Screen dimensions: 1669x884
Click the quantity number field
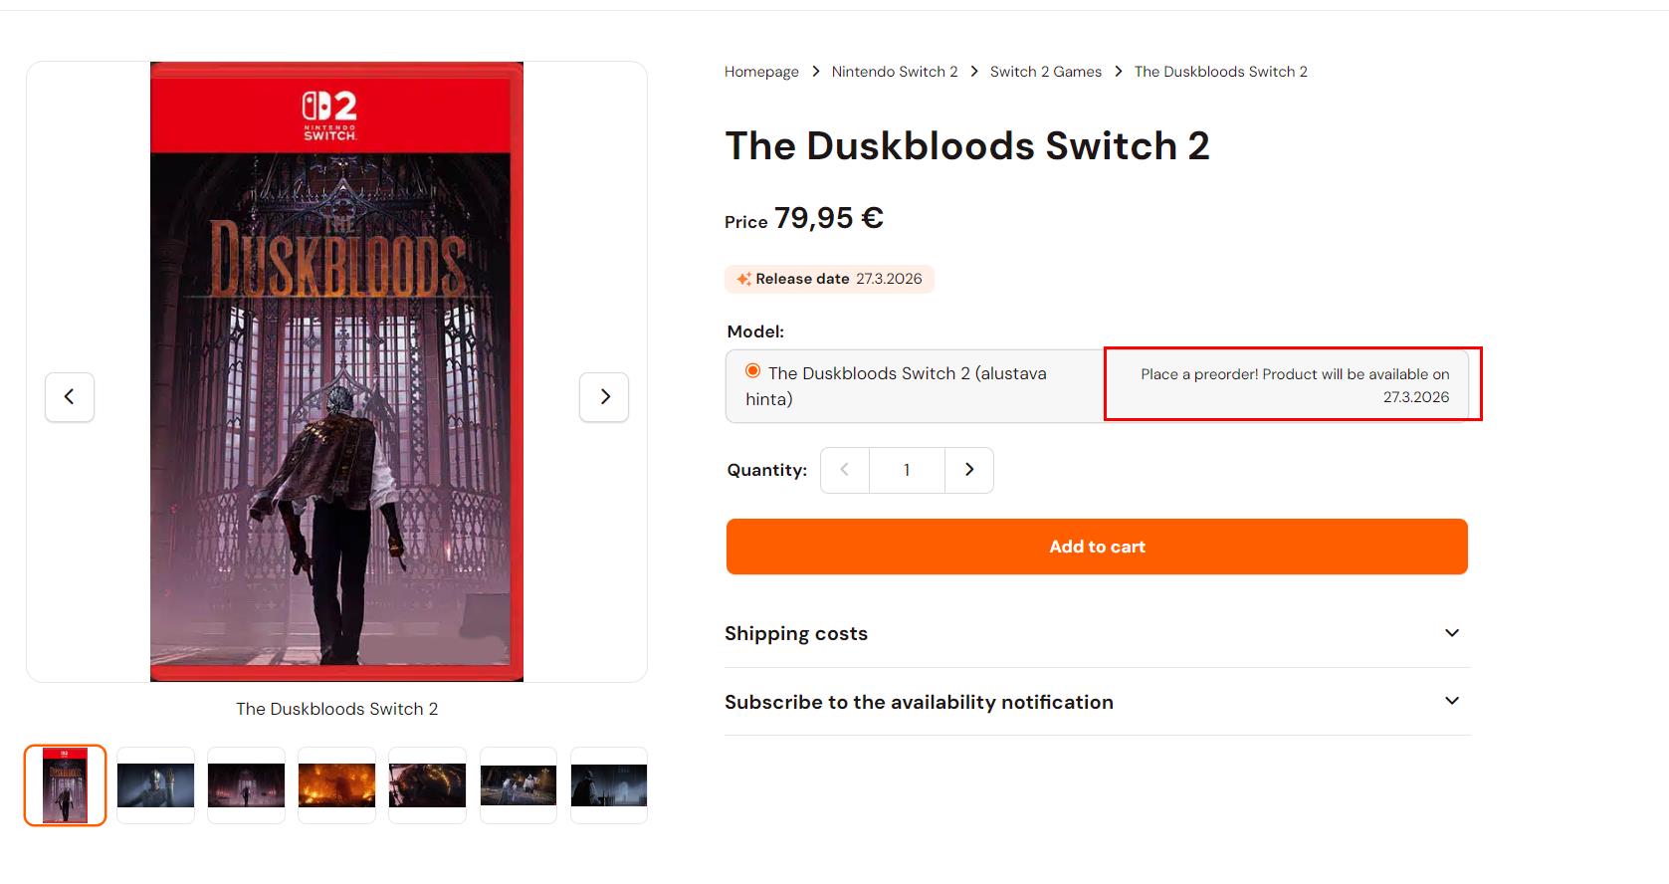[907, 470]
